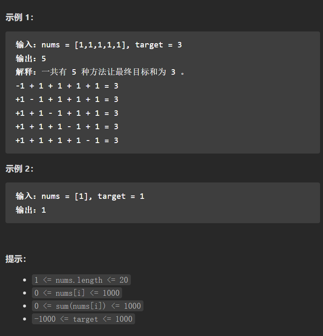Screen dimensions: 323x336
Task: Click the expression +1 + 1 + 1 + 1 - 1
Action: tap(67, 141)
